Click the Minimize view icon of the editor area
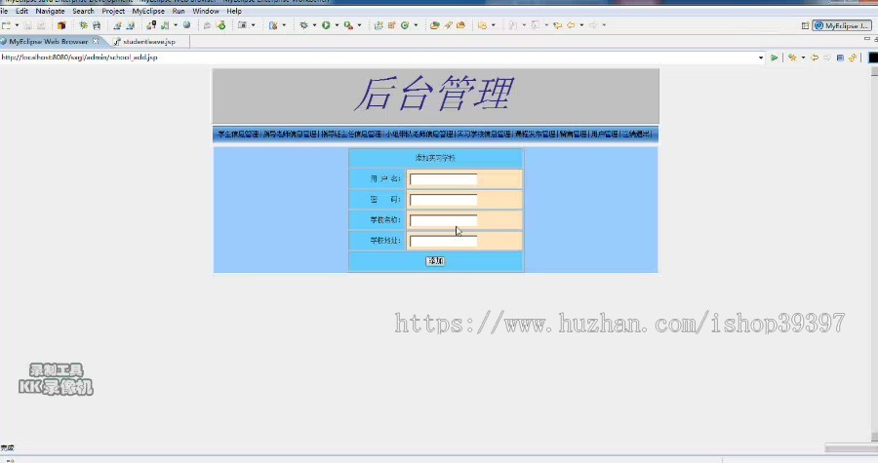Viewport: 878px width, 463px height. (867, 39)
